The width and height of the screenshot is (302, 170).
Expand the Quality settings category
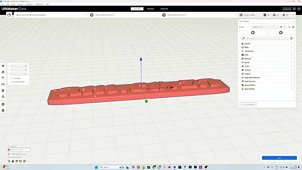pos(267,43)
